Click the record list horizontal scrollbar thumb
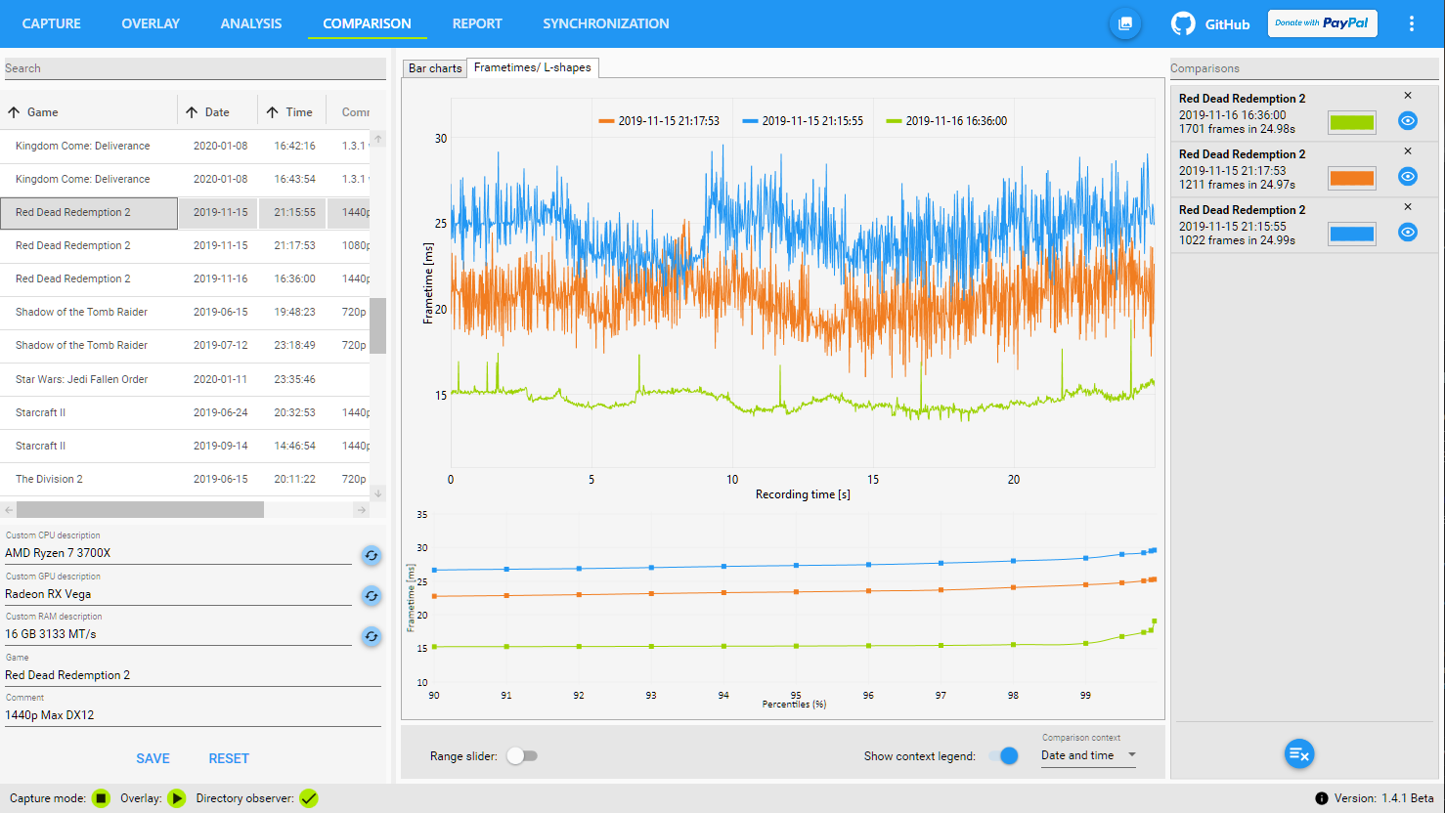 tap(140, 510)
